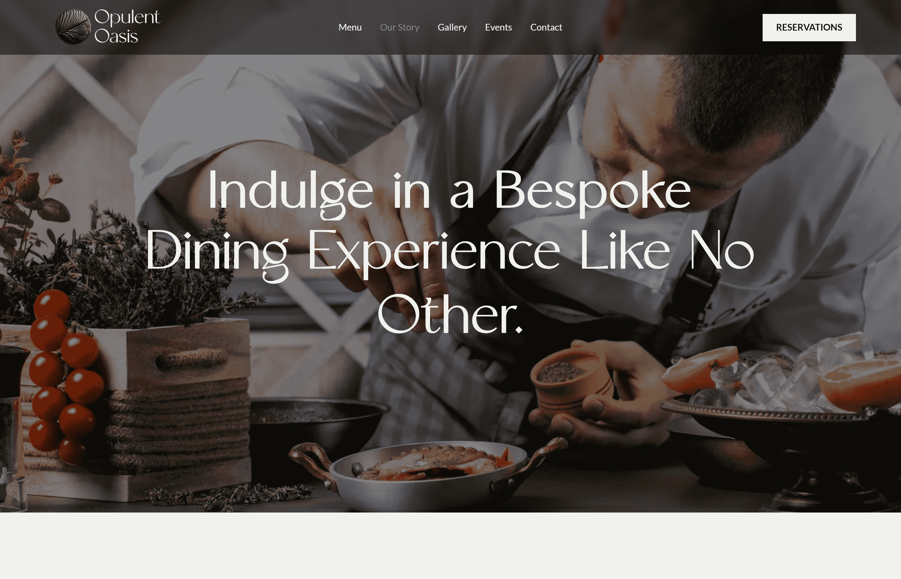Open the Opulent Oasis wordmark link
901x579 pixels.
pyautogui.click(x=127, y=27)
